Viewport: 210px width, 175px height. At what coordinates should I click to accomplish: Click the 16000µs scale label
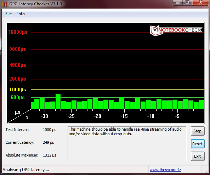tap(18, 32)
